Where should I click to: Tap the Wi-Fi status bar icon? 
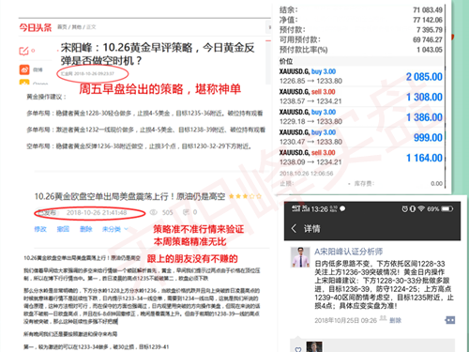click(421, 208)
